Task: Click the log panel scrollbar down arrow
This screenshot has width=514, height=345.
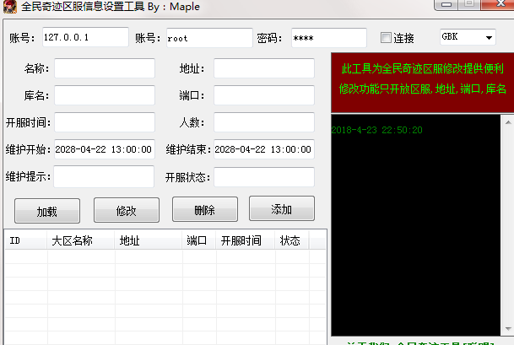Action: [x=508, y=329]
